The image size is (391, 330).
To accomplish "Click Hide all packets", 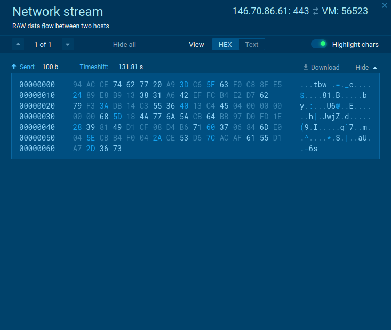I will pos(124,44).
